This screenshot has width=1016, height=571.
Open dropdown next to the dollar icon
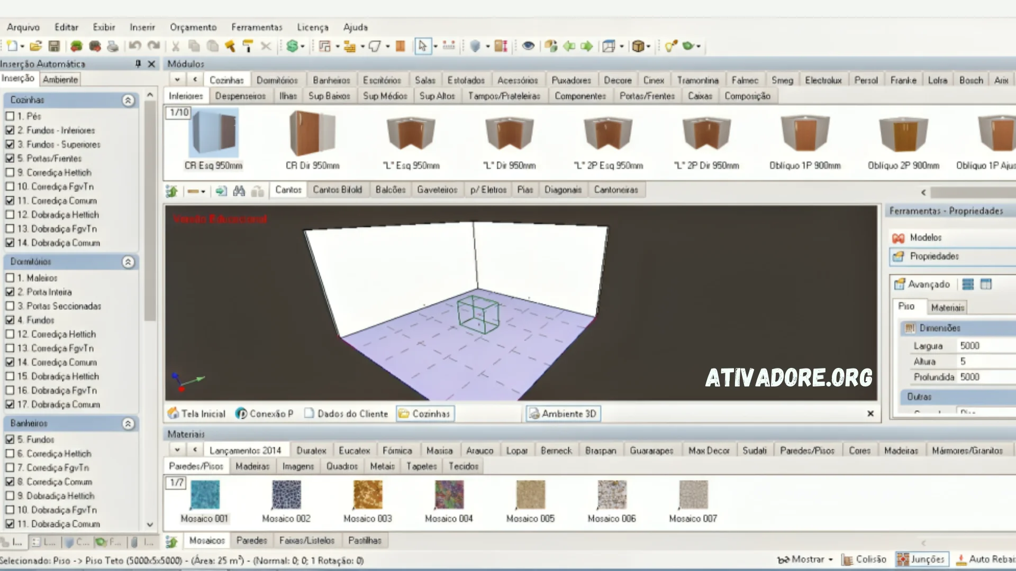[303, 47]
